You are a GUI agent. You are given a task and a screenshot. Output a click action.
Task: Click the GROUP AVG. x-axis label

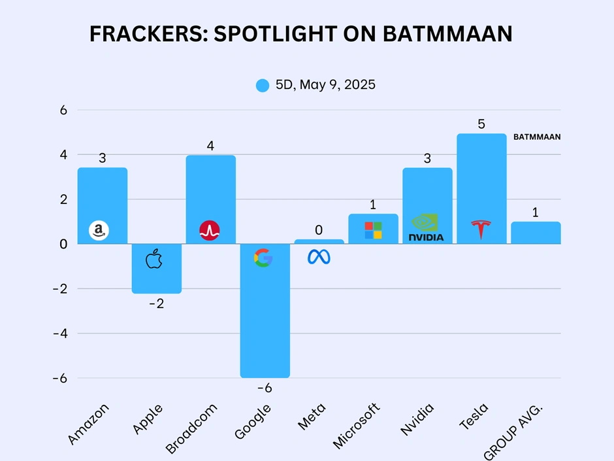coord(513,432)
